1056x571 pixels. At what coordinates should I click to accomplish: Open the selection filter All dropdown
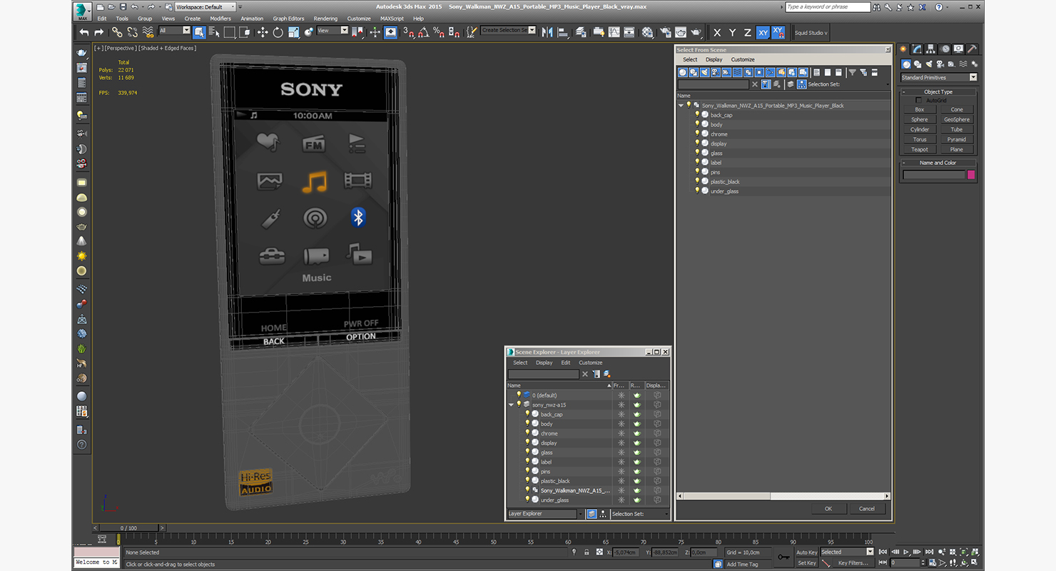click(x=174, y=31)
